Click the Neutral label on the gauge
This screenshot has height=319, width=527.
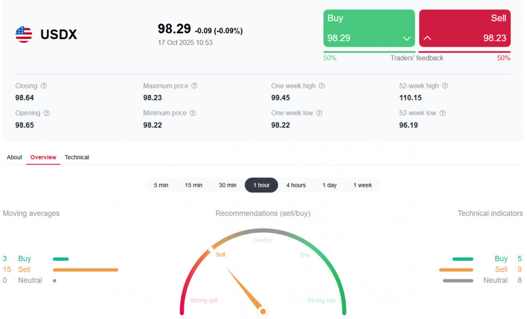point(263,240)
